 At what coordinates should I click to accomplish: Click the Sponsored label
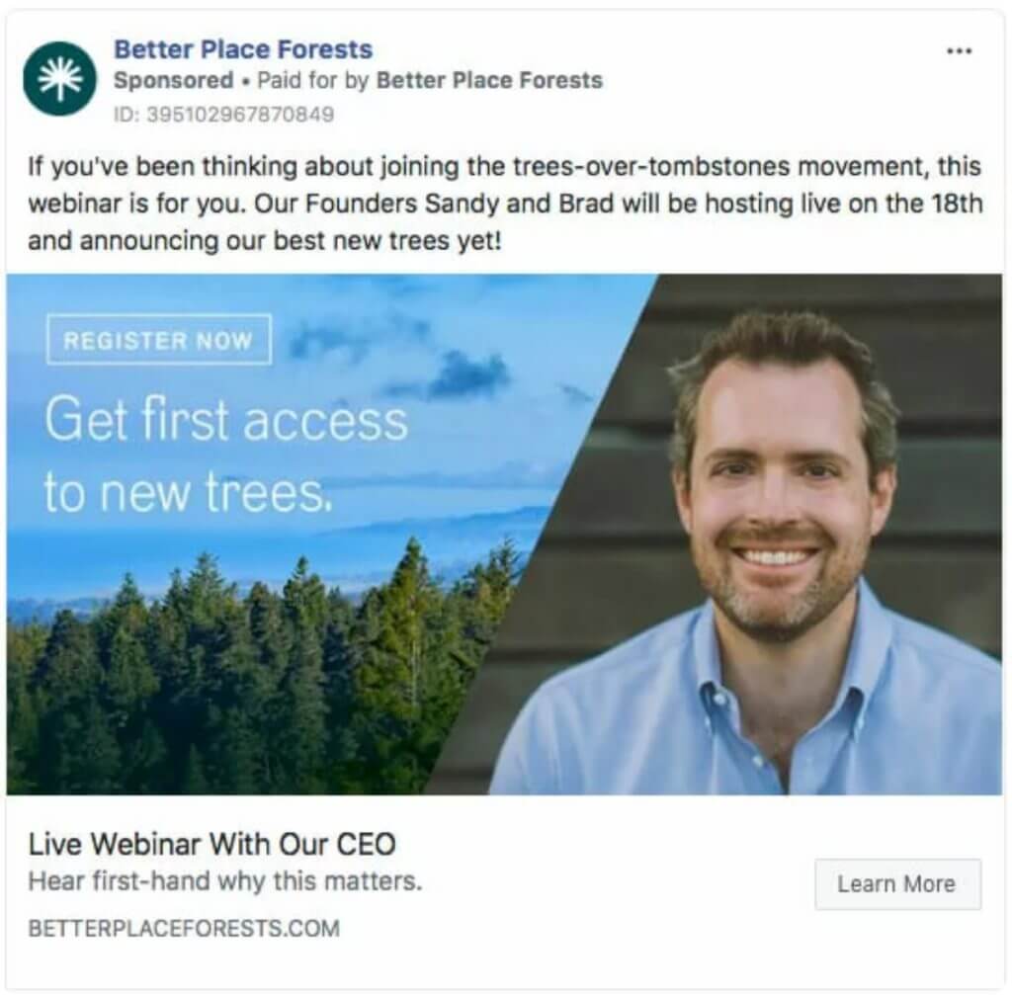[x=174, y=81]
